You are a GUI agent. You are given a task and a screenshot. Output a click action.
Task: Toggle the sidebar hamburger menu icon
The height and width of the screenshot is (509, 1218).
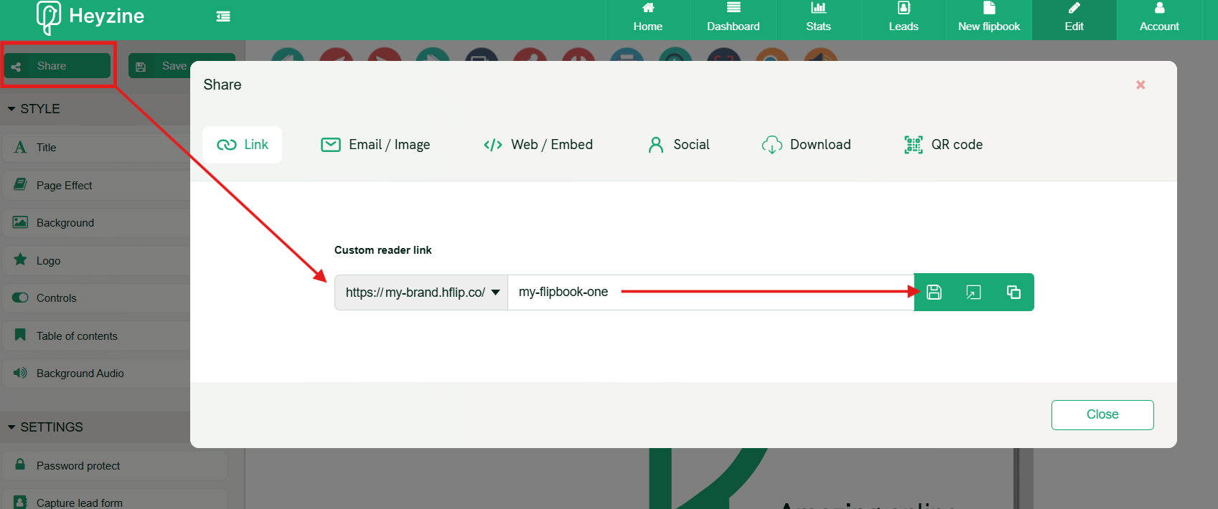(223, 16)
